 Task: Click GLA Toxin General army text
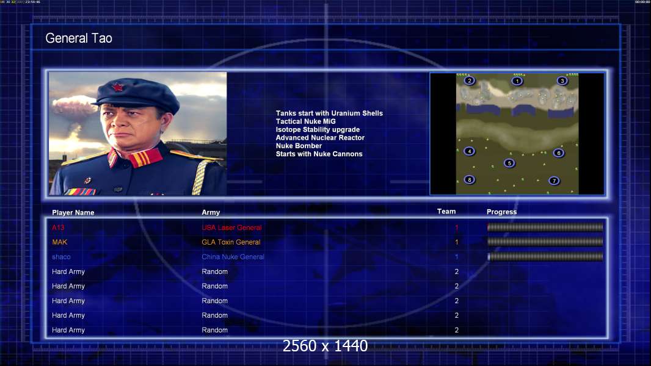pos(231,242)
